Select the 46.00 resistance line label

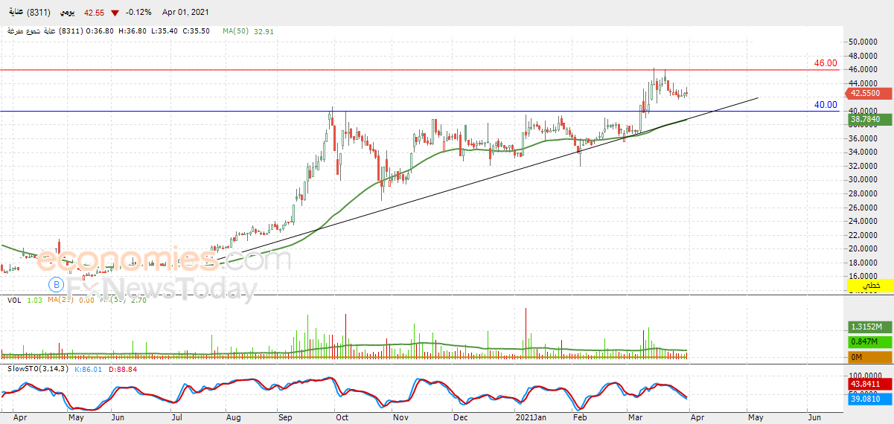pyautogui.click(x=826, y=63)
